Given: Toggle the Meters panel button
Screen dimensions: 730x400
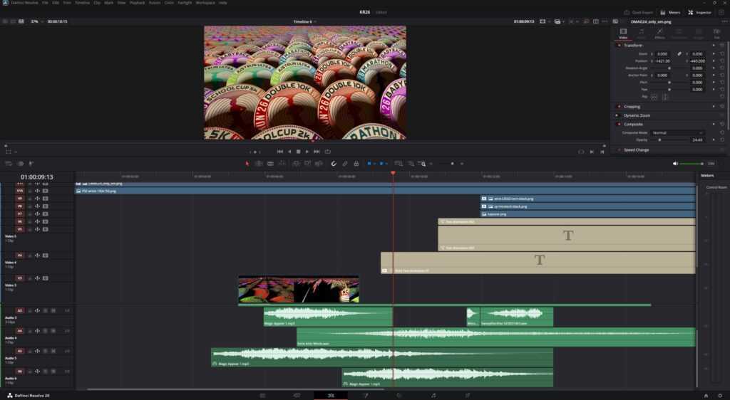Looking at the screenshot, I should pyautogui.click(x=671, y=12).
